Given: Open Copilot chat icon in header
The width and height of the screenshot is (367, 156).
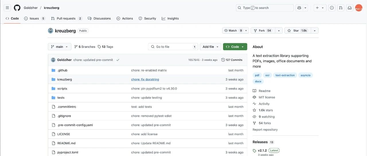Looking at the screenshot, I should (x=299, y=8).
